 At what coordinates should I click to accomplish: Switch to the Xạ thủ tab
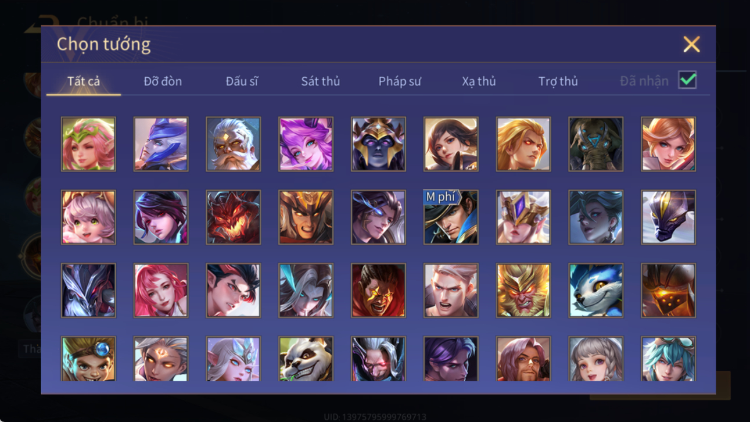(x=479, y=81)
